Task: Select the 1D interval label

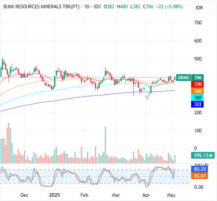Action: tap(87, 7)
